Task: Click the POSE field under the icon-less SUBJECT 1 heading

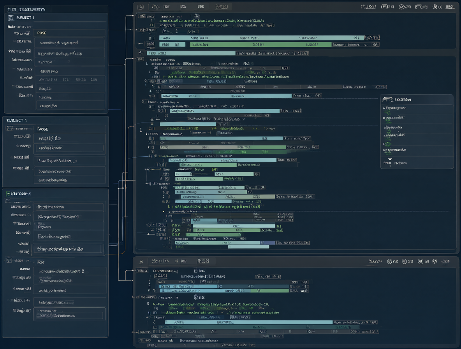Action: pyautogui.click(x=70, y=129)
